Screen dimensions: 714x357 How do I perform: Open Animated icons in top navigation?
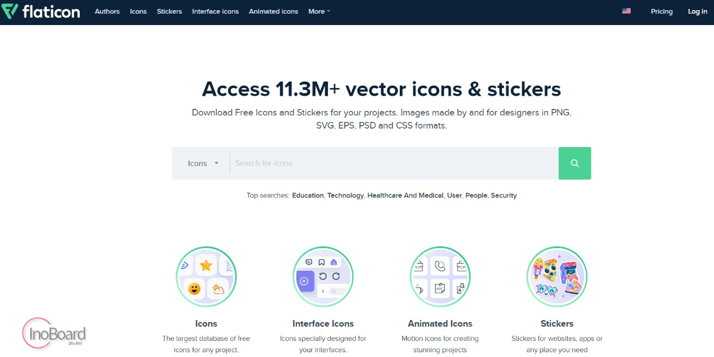(274, 11)
